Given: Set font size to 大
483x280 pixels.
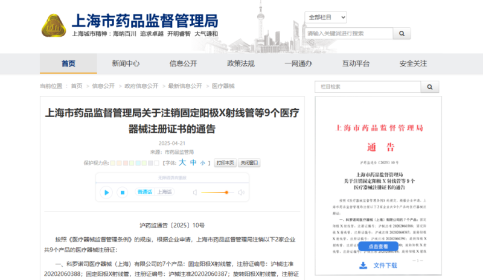Looking at the screenshot, I should (183, 162).
